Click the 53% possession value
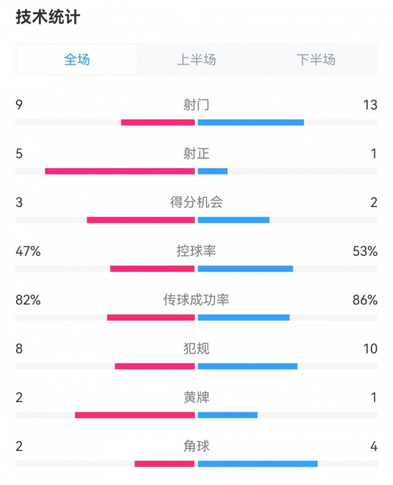 (x=365, y=251)
